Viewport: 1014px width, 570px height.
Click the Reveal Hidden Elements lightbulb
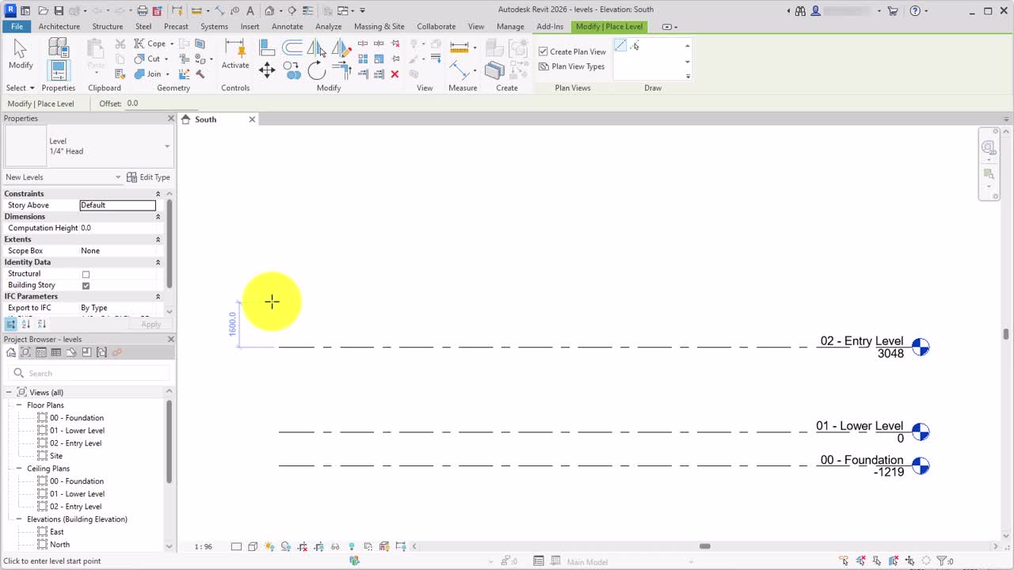352,546
